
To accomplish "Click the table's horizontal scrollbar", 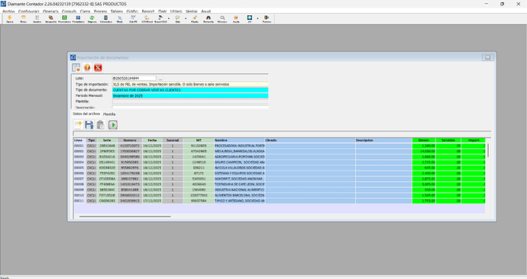I will tap(125, 217).
